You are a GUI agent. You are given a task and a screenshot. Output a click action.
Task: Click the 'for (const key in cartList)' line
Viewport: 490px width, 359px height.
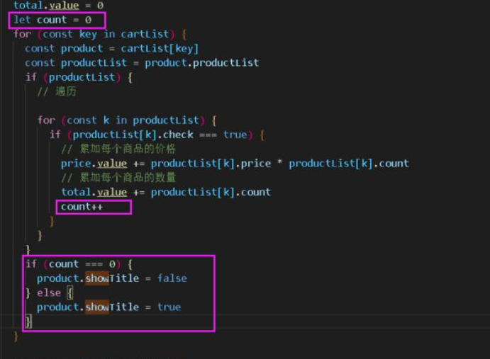[x=100, y=34]
